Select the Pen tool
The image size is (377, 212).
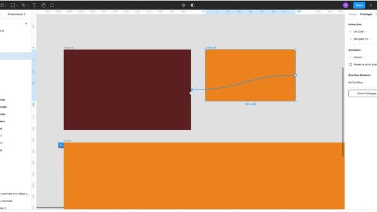tap(24, 5)
